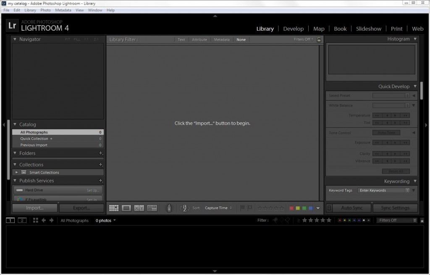Click the Sync Settings button

pyautogui.click(x=395, y=208)
